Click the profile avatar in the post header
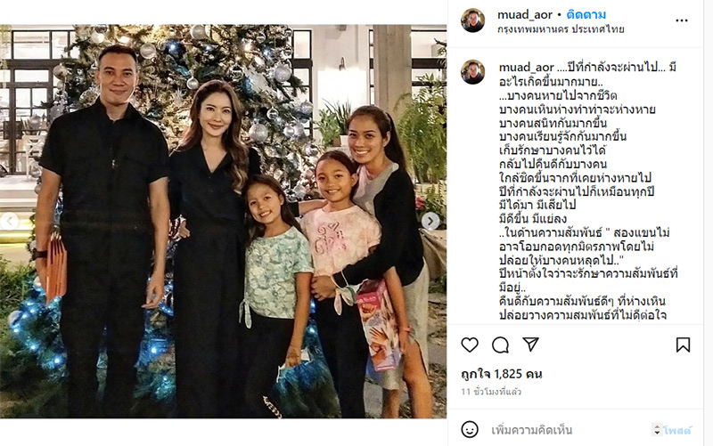This screenshot has width=713, height=446. tap(473, 20)
